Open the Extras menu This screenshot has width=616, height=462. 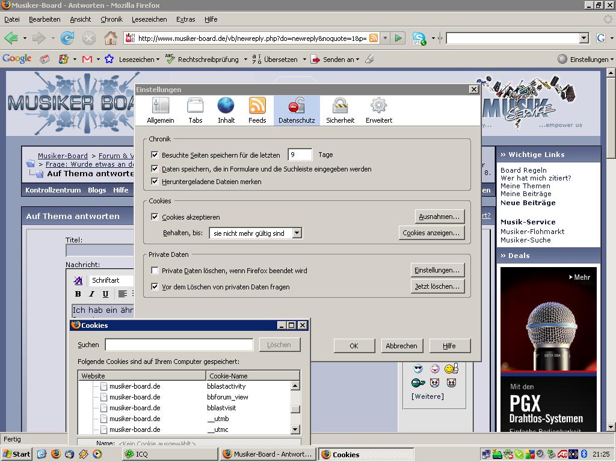pos(185,19)
